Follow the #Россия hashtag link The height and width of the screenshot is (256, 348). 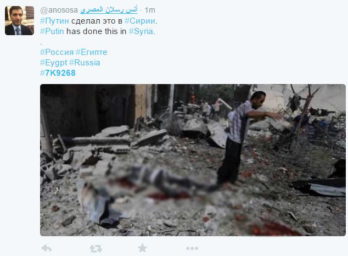[x=57, y=52]
